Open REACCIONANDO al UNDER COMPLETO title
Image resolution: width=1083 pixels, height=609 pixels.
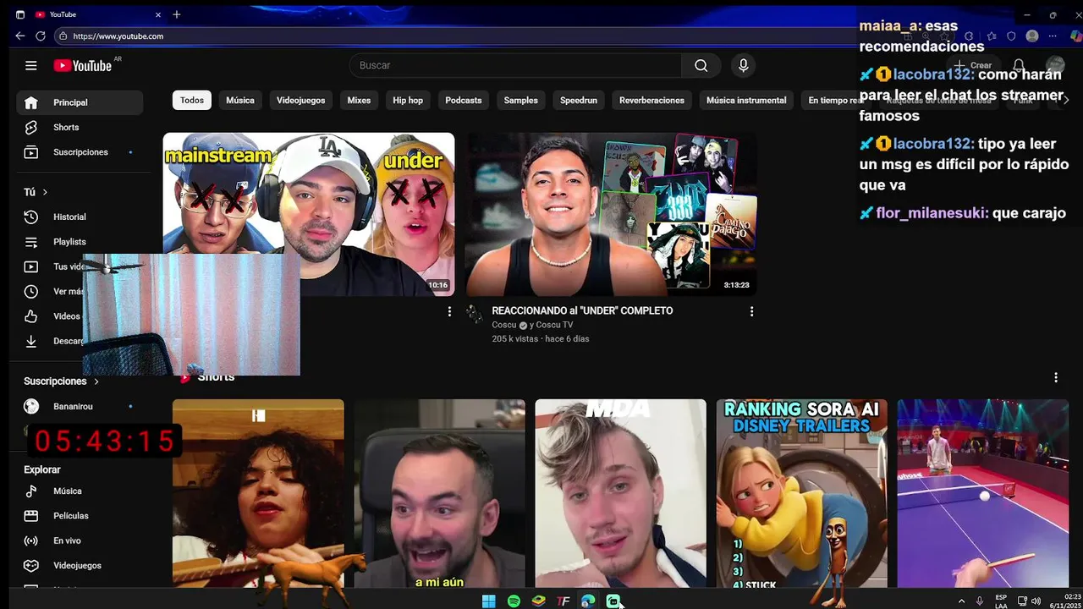582,310
